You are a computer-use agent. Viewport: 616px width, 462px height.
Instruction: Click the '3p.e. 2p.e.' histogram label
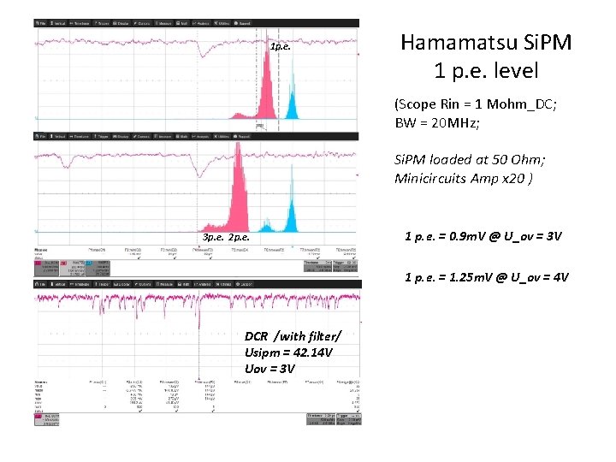pos(226,238)
